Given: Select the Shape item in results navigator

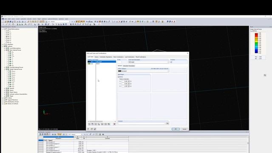Looking at the screenshot, I should 11,96.
